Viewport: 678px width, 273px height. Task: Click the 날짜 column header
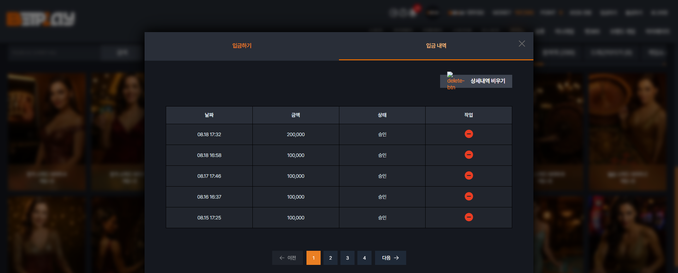(209, 115)
